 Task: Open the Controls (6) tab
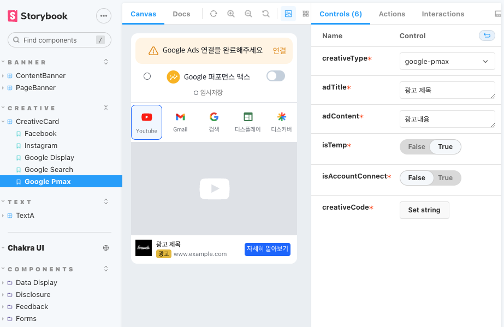pyautogui.click(x=340, y=14)
